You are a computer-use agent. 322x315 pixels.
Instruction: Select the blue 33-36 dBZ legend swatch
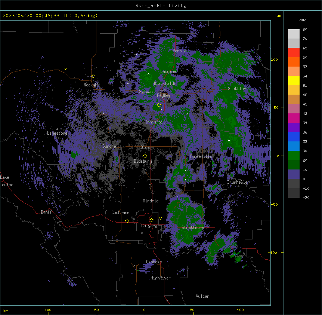coord(294,137)
